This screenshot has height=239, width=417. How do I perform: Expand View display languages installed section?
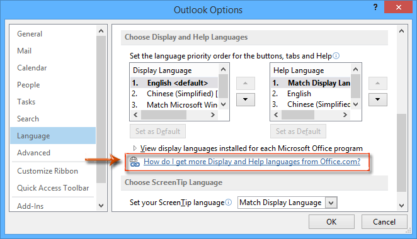pos(135,148)
